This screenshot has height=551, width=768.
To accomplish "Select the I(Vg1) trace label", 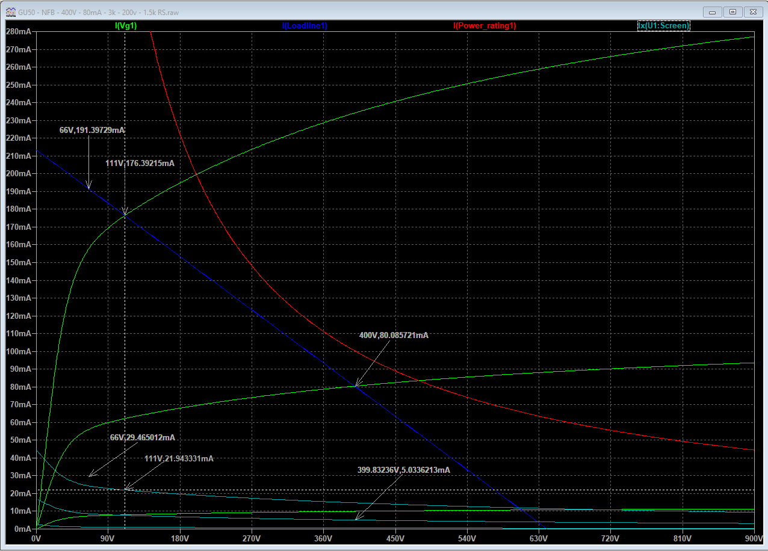I will 126,26.
